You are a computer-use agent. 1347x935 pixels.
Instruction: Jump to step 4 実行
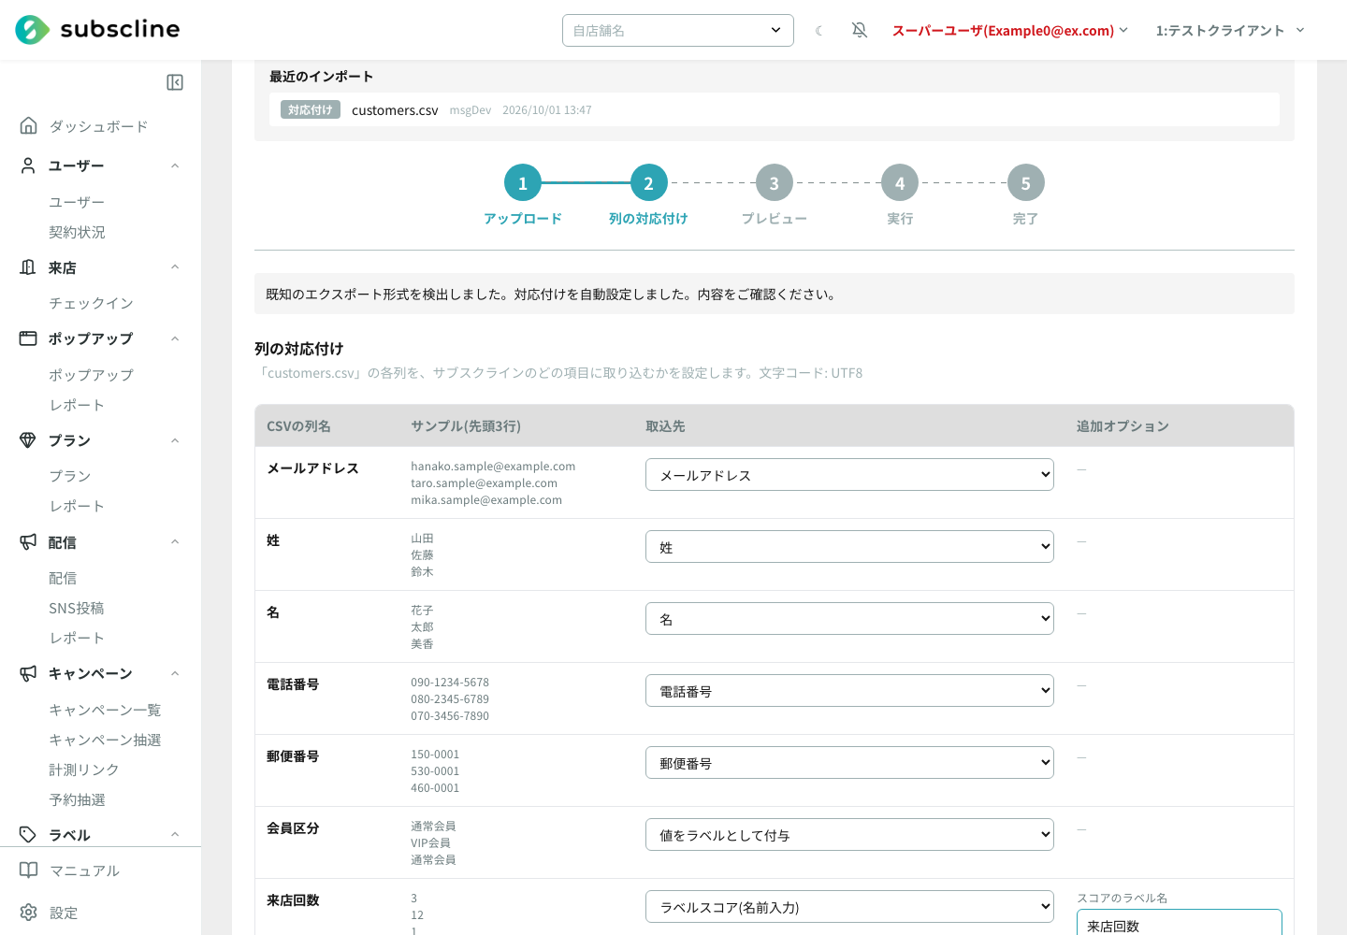pos(900,183)
